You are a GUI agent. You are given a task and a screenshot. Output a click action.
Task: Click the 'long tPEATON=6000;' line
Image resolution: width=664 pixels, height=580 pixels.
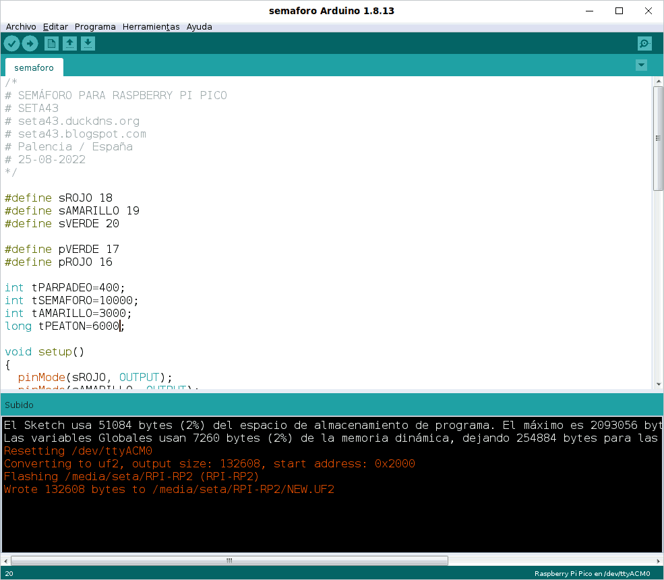click(64, 326)
